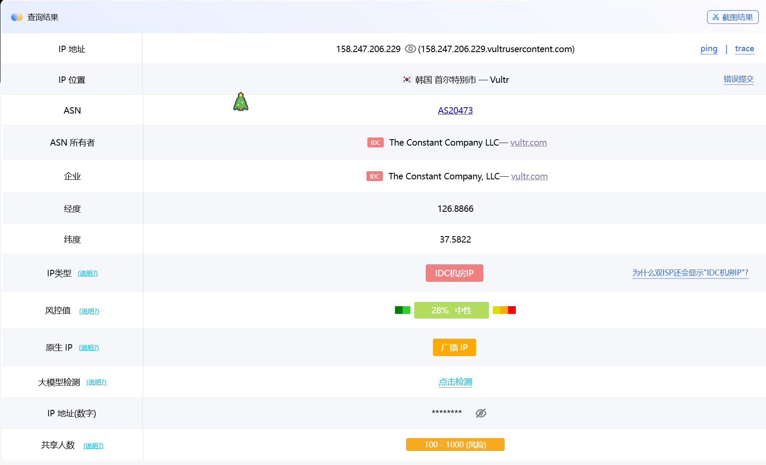
Task: Click the 说明 help link beside 共享人数
Action: (93, 445)
